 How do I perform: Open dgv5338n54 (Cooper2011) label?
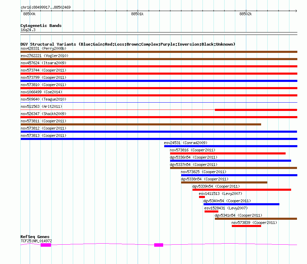(205, 179)
